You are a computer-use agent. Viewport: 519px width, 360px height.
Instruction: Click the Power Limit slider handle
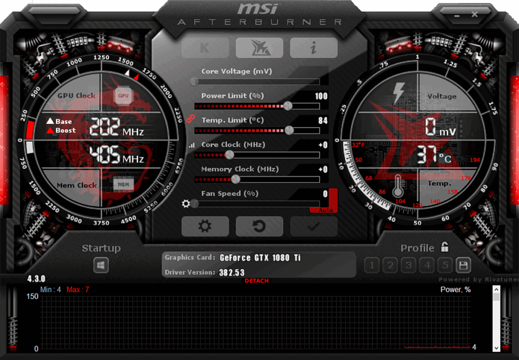click(x=288, y=106)
